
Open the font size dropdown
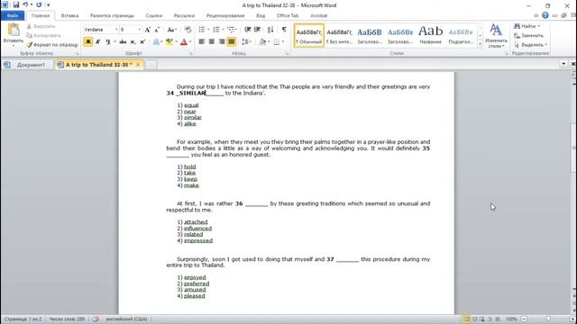pos(140,30)
